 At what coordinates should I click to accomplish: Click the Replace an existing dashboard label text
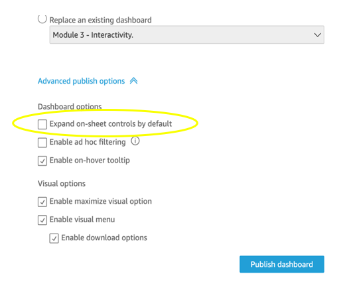coord(101,20)
